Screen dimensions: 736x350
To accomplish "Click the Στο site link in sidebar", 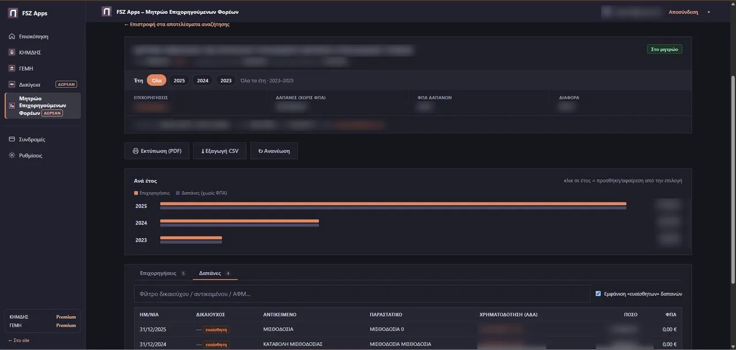I will (x=18, y=340).
